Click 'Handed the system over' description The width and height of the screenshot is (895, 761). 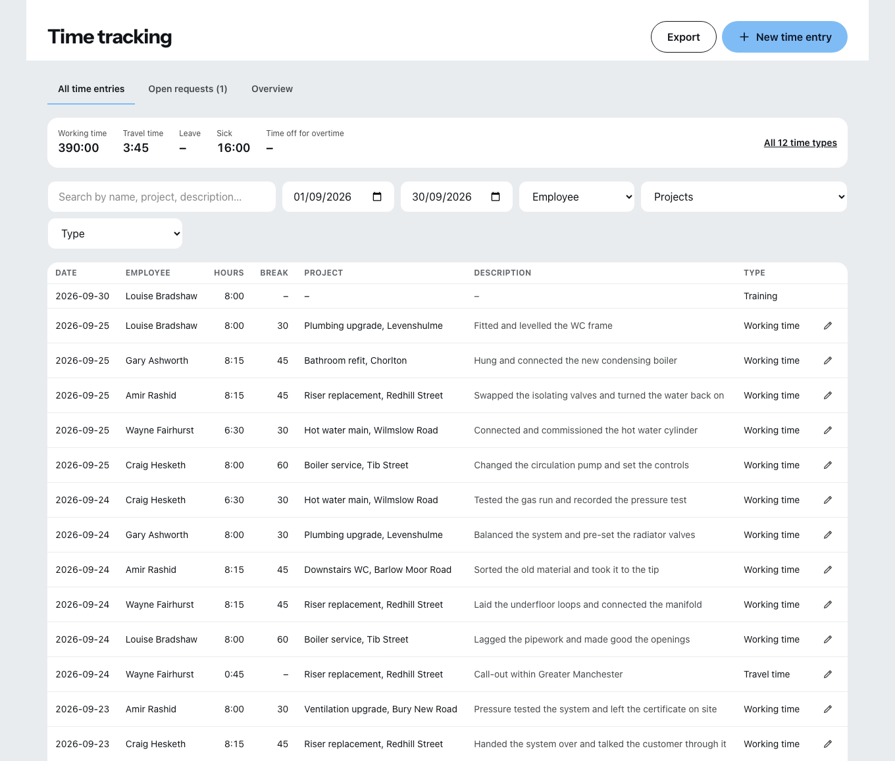600,744
